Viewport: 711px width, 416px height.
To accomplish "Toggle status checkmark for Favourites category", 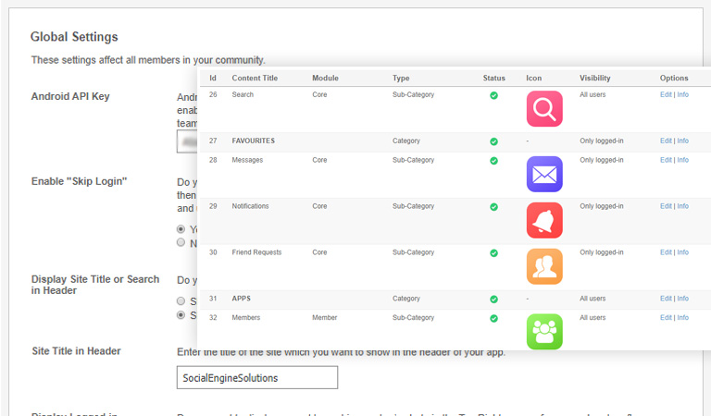I will [493, 141].
